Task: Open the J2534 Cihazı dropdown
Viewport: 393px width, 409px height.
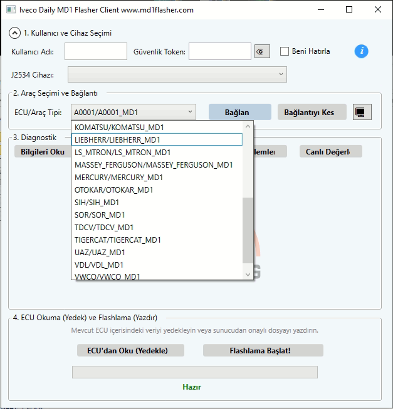Action: [x=177, y=74]
